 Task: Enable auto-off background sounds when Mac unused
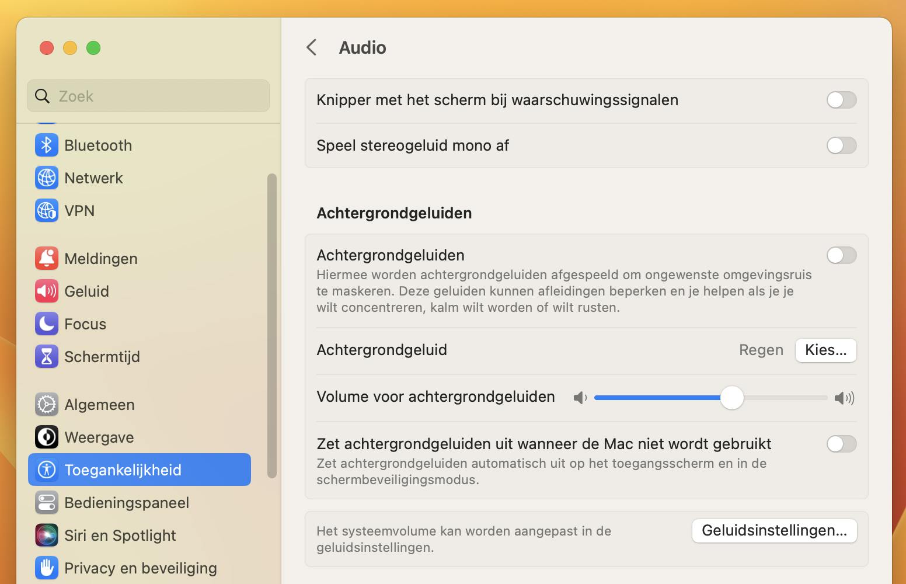[841, 444]
